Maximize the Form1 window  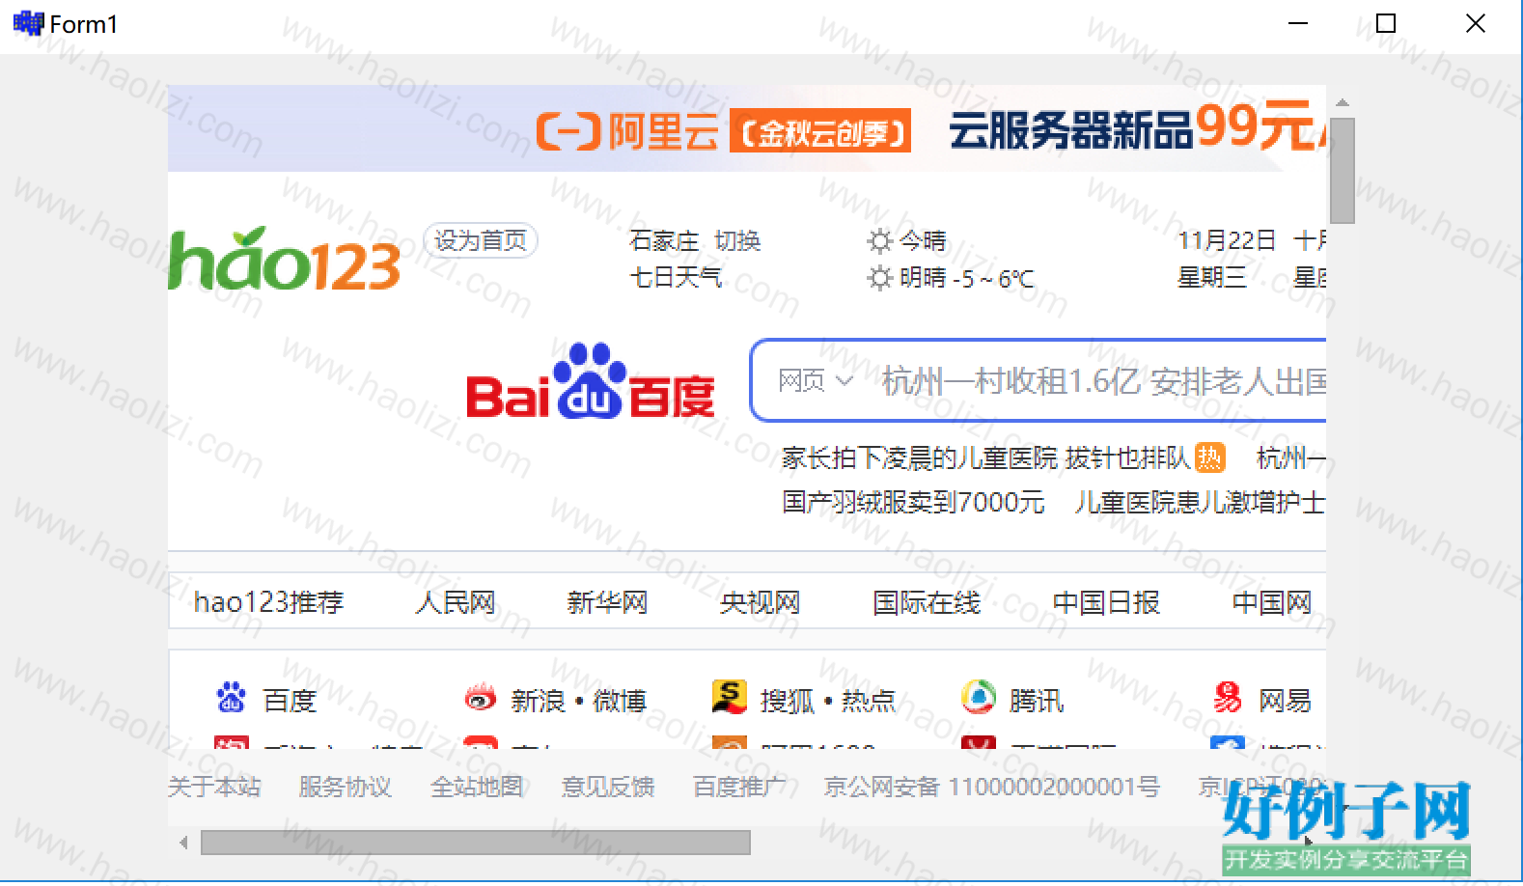point(1386,23)
